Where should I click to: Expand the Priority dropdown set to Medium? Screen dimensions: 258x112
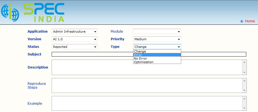(x=157, y=39)
